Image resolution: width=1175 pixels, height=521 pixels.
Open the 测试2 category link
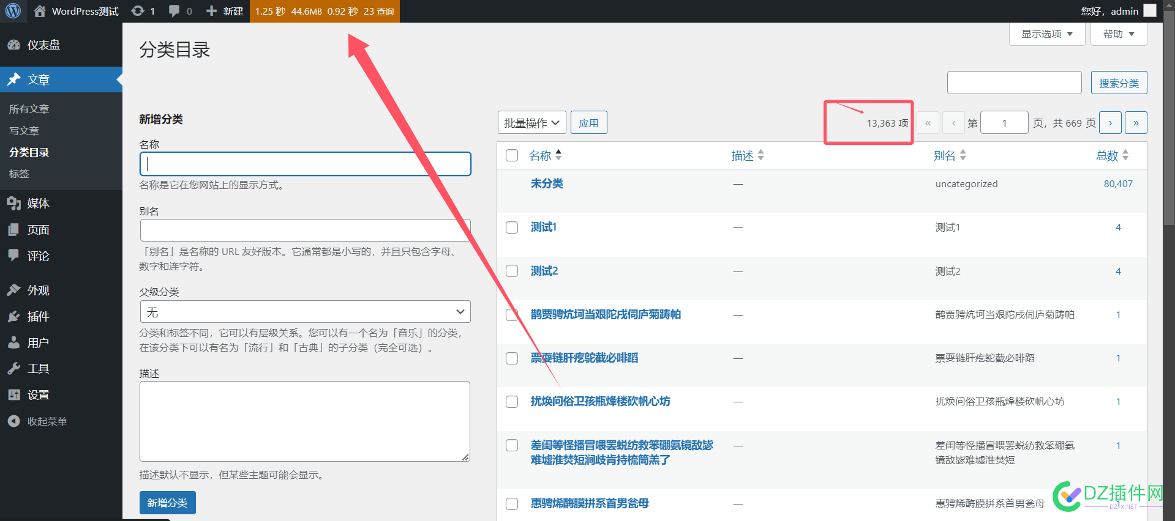point(544,271)
